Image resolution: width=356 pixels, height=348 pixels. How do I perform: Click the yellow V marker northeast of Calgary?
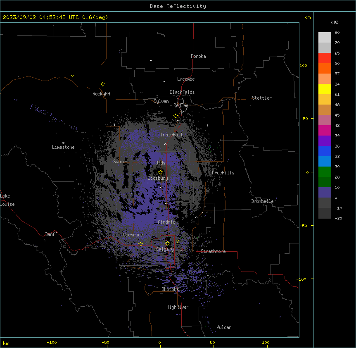[177, 241]
